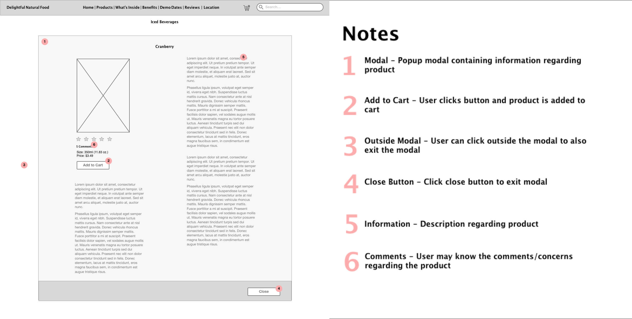Click the Iced Beverages heading

point(164,22)
